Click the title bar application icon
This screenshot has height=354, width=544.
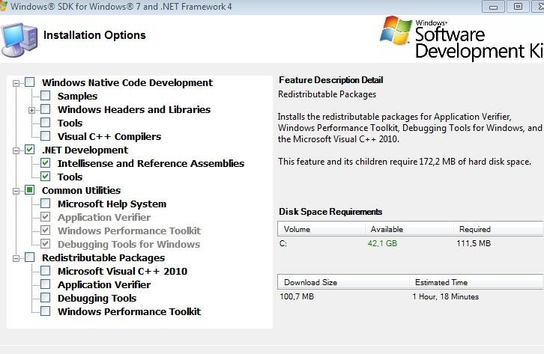click(x=3, y=6)
